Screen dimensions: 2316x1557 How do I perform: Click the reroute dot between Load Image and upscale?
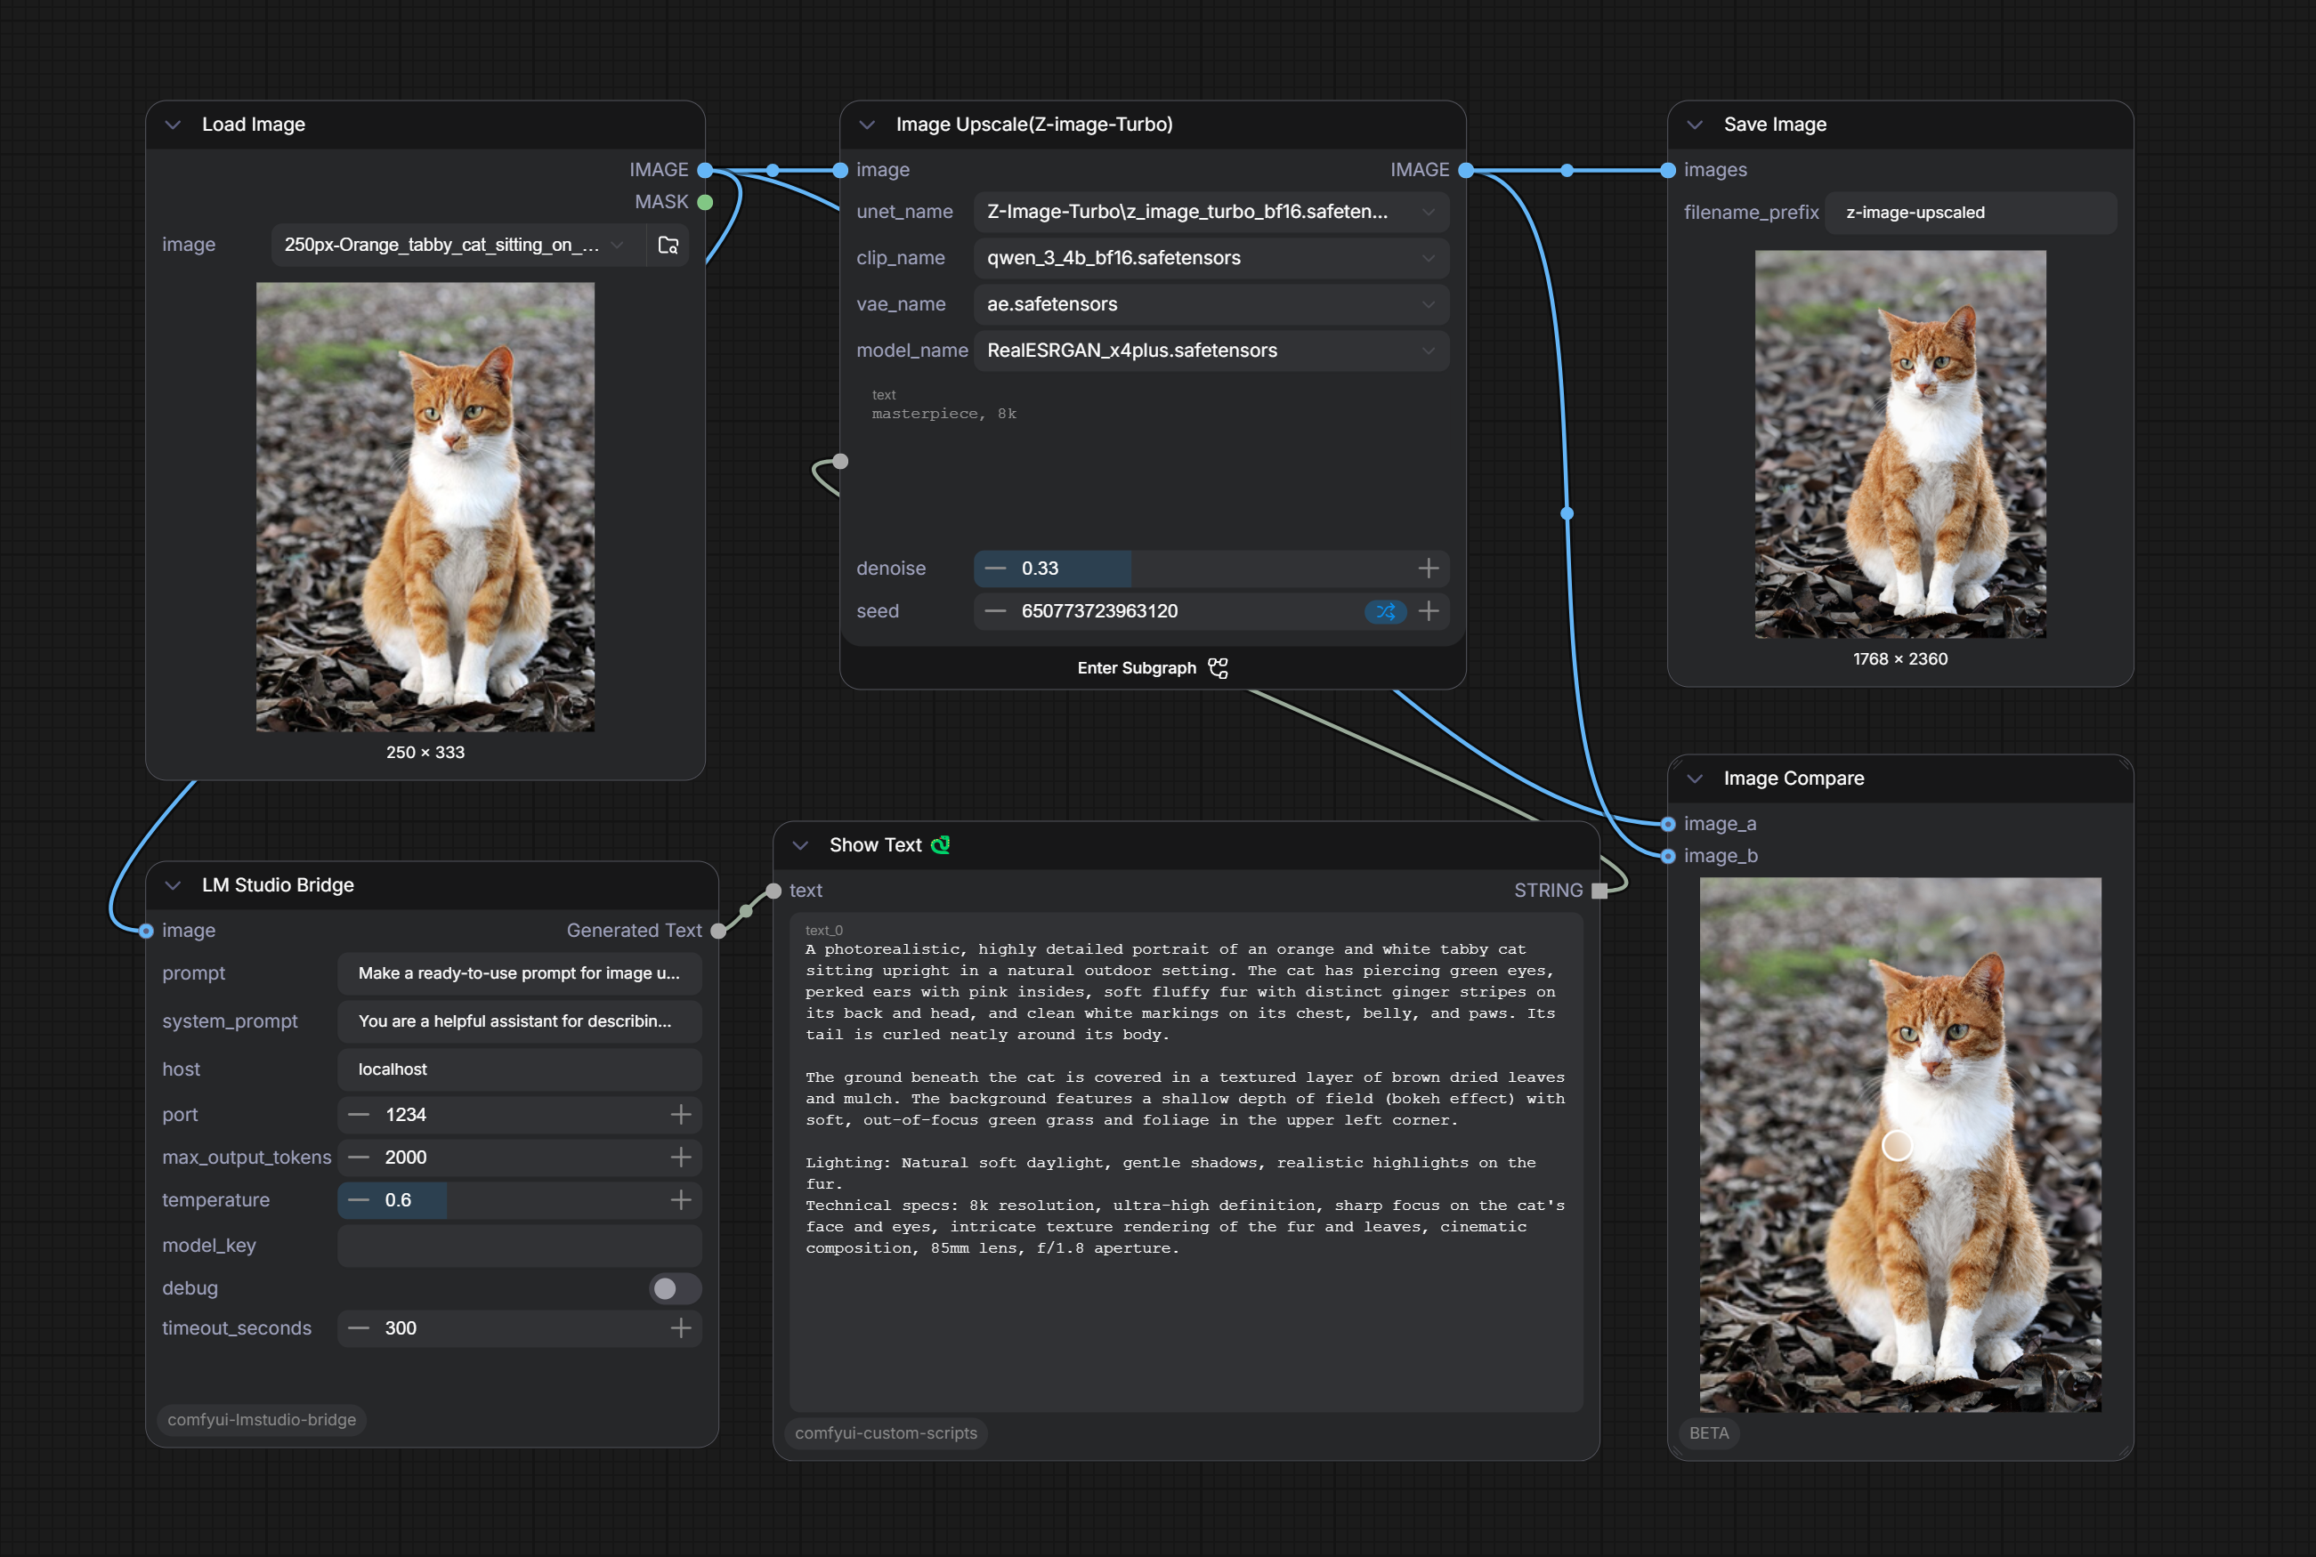(773, 171)
